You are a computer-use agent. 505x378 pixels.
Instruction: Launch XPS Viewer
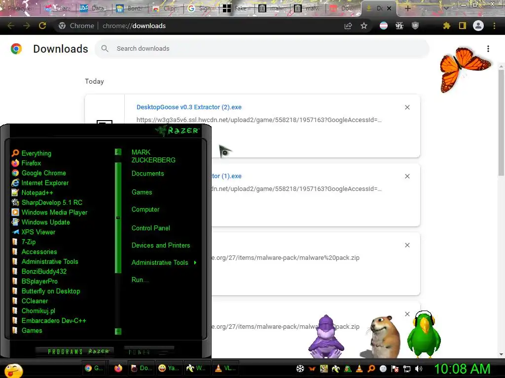click(34, 232)
